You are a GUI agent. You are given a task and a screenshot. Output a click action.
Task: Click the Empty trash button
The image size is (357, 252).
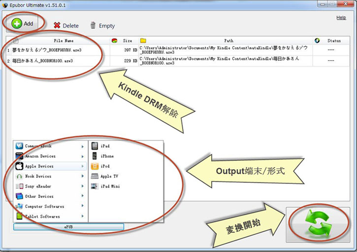coord(102,26)
